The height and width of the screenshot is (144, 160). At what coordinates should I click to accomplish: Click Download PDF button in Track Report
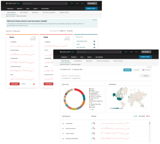coord(147,70)
